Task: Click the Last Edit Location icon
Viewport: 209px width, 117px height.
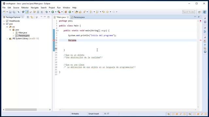Action: [x=104, y=12]
